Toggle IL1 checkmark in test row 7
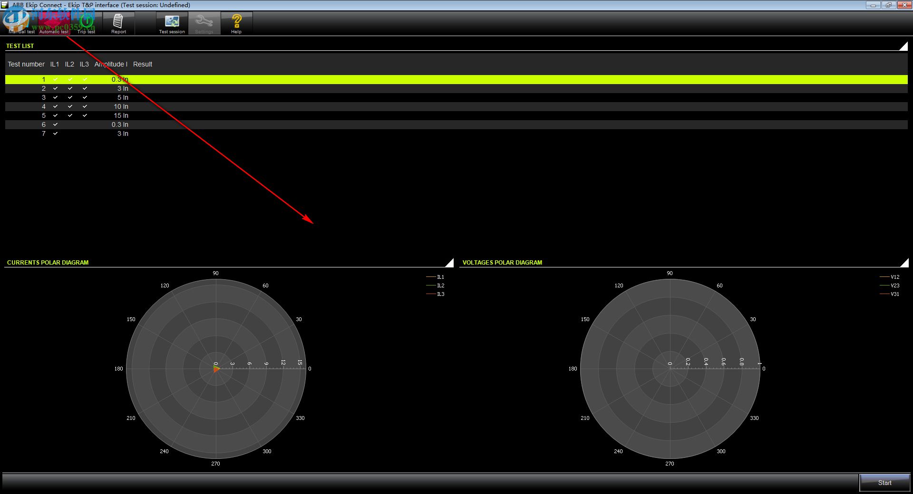 (55, 133)
